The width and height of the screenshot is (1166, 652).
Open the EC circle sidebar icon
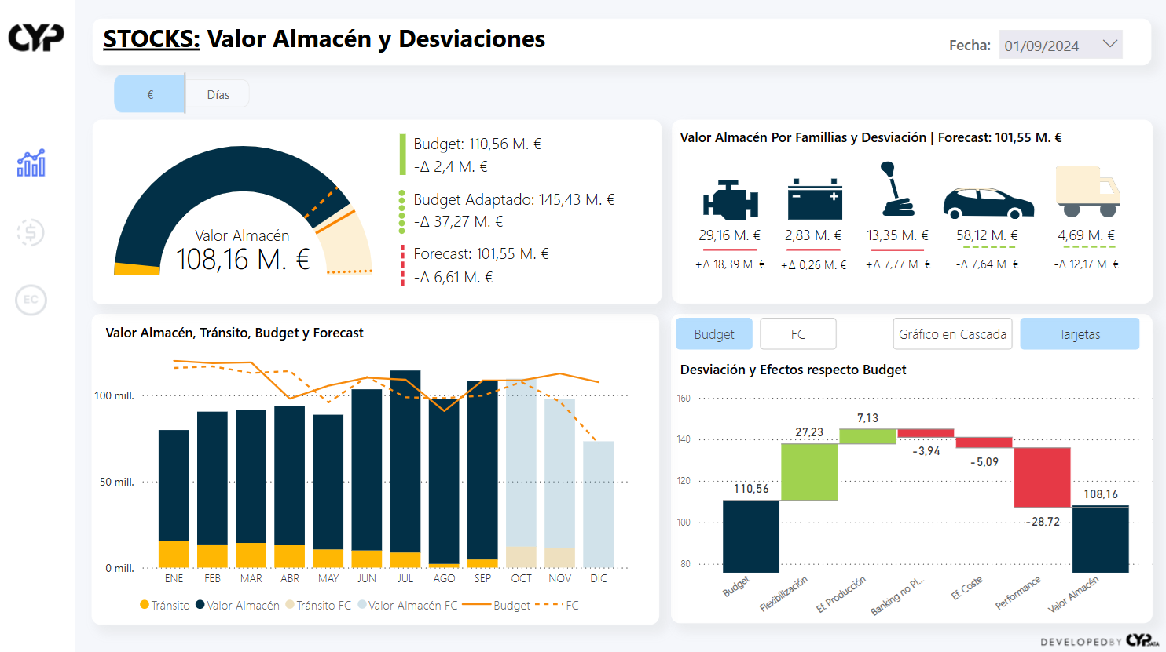31,300
